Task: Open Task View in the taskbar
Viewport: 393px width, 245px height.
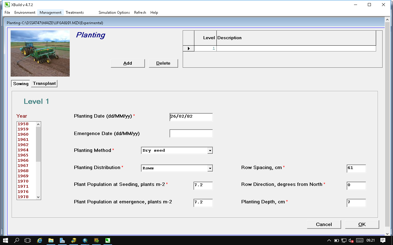Action: point(28,240)
